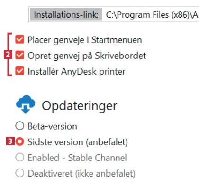The width and height of the screenshot is (199, 188).
Task: Click the Installér AnyDesk printer label text
Action: (x=76, y=71)
